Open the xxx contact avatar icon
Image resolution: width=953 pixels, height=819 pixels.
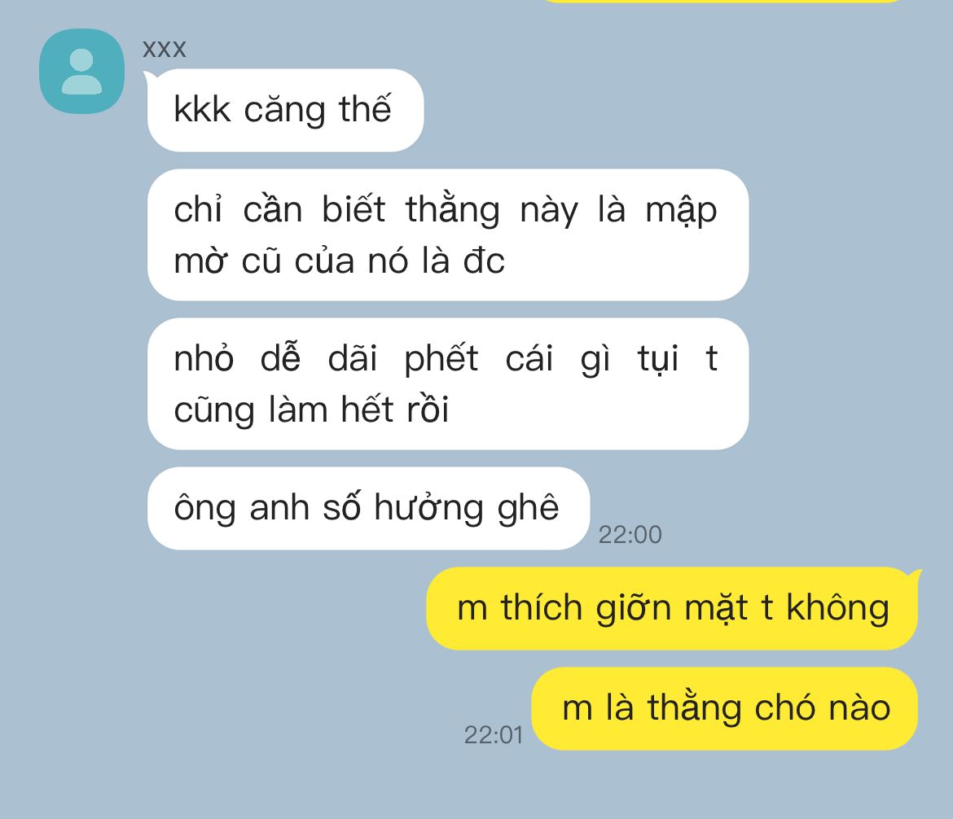pyautogui.click(x=81, y=71)
